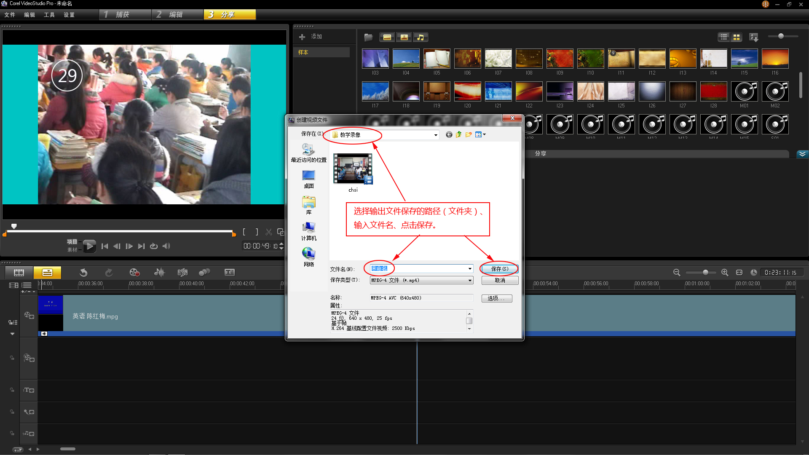Zoom out the timeline with the minus magnifier
This screenshot has height=455, width=809.
point(677,273)
